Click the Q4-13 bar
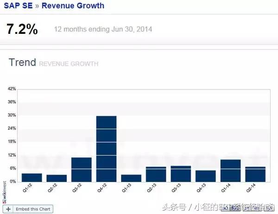The height and width of the screenshot is (214, 278). tap(206, 176)
